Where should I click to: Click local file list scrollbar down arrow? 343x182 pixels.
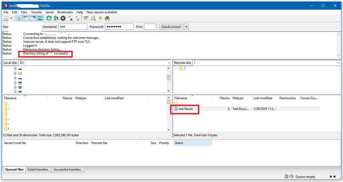pos(169,130)
